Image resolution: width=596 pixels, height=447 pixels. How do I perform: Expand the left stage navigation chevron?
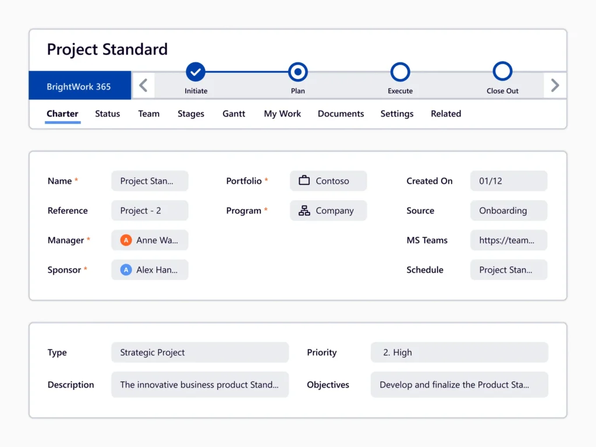pos(144,85)
